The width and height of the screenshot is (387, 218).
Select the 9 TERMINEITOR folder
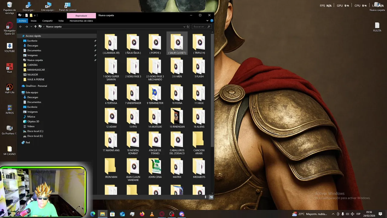click(155, 94)
